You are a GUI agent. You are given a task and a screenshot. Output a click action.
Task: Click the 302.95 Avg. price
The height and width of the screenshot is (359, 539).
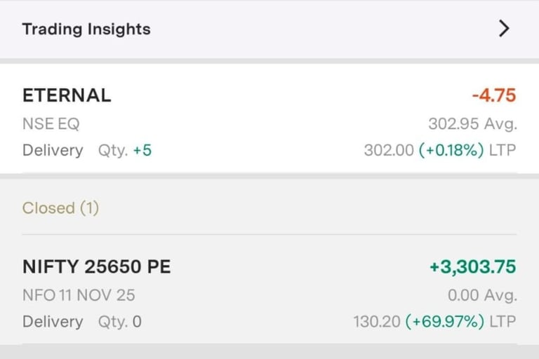click(x=472, y=124)
